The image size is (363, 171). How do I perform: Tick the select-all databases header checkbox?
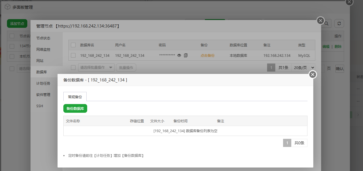[x=73, y=45]
